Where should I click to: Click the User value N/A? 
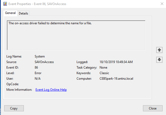(37, 79)
